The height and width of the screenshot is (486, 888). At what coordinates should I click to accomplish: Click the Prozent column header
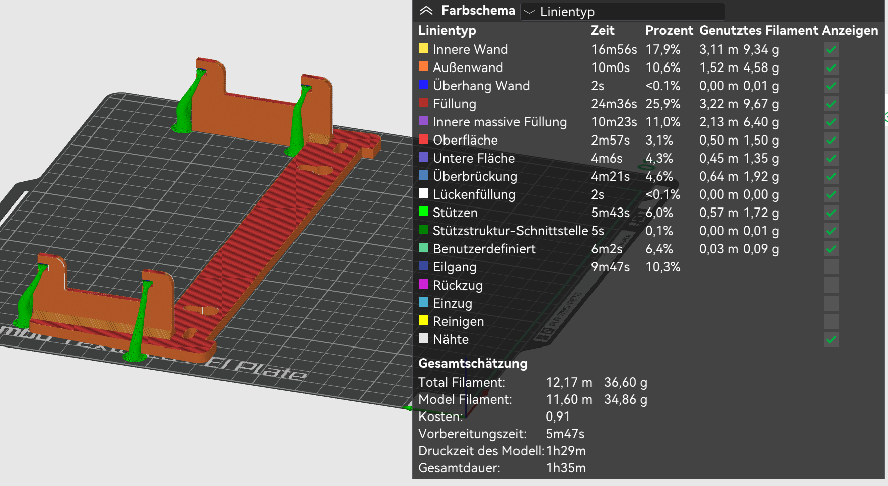669,30
